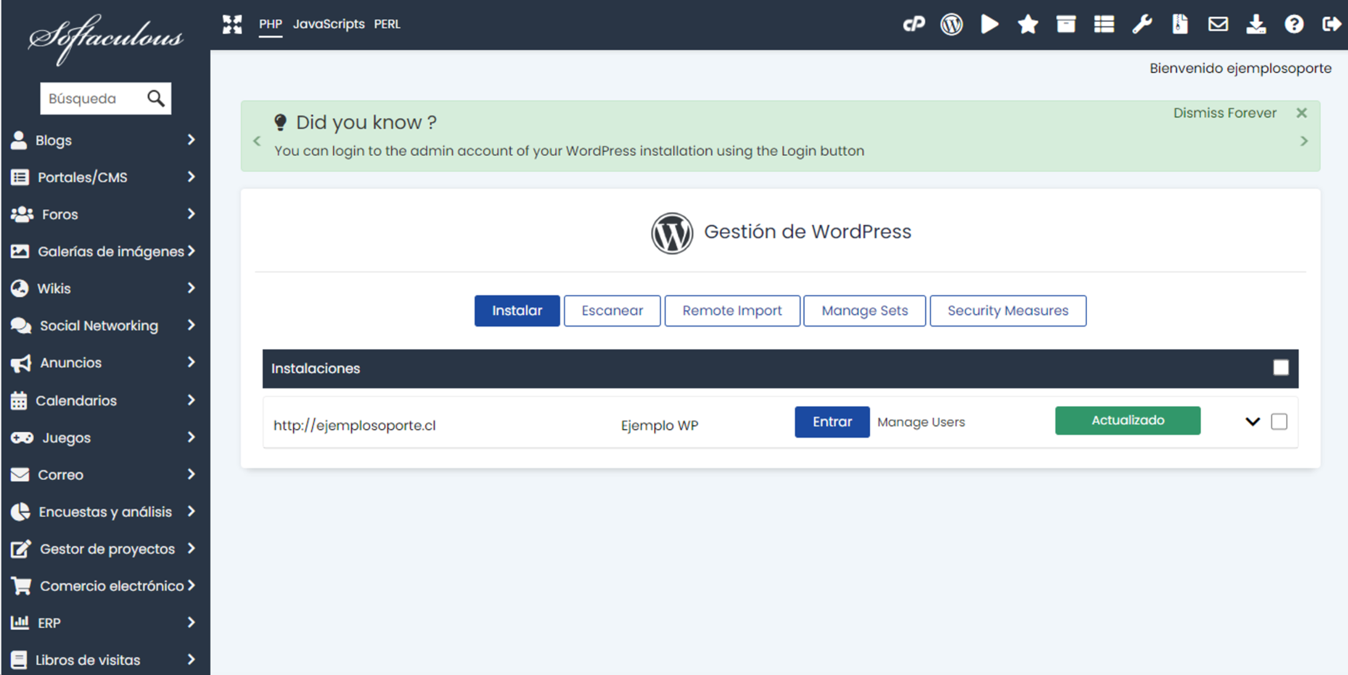Open Manage Users link
Image resolution: width=1348 pixels, height=675 pixels.
(x=921, y=422)
